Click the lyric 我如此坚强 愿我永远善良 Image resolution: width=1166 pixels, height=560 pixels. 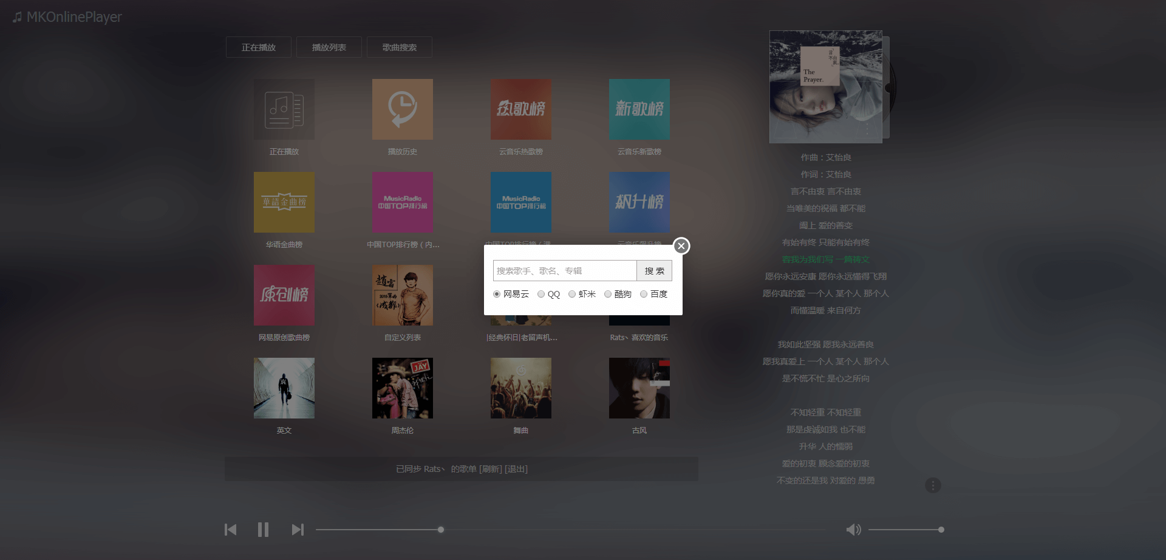pyautogui.click(x=826, y=344)
